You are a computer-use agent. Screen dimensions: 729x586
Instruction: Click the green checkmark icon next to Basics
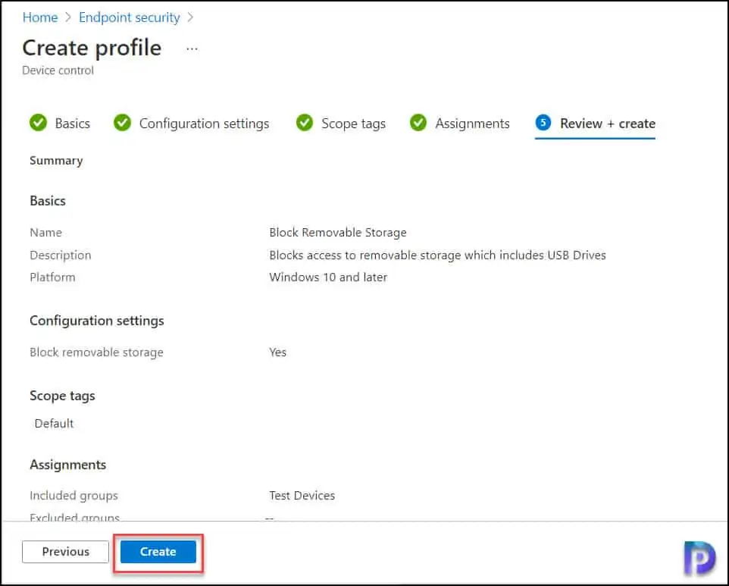(38, 123)
